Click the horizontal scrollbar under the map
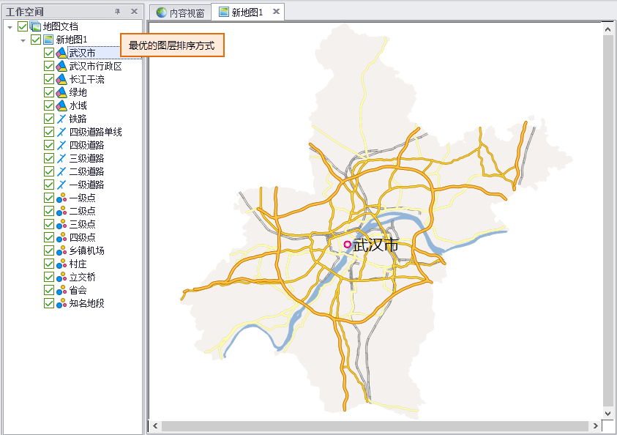This screenshot has width=617, height=435. pyautogui.click(x=374, y=425)
